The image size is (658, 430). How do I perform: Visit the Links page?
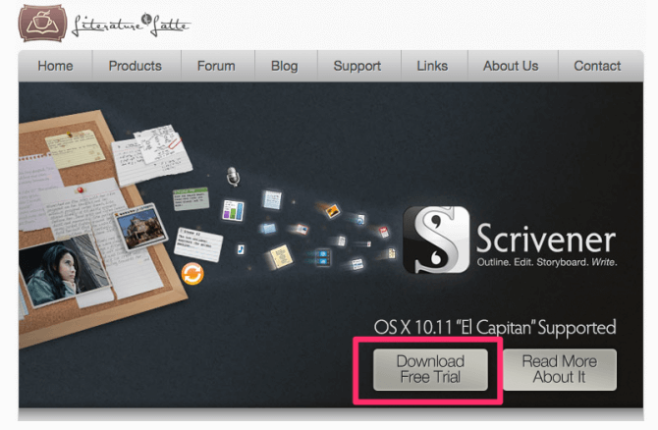(x=432, y=66)
